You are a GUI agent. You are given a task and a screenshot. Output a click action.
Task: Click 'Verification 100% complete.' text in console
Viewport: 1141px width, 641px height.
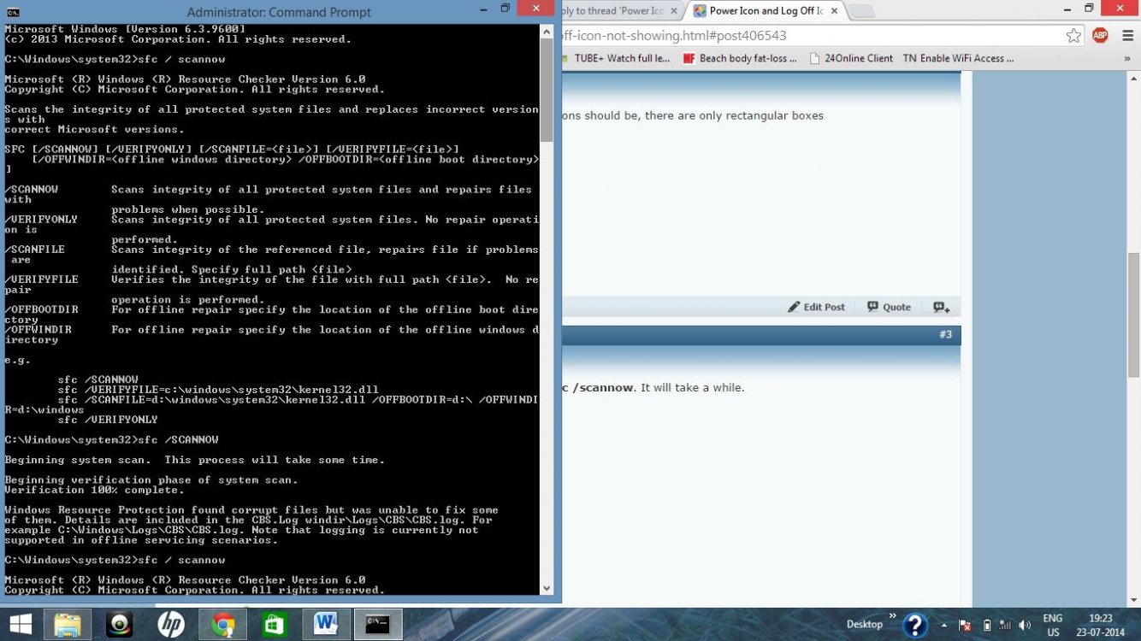[x=94, y=490]
